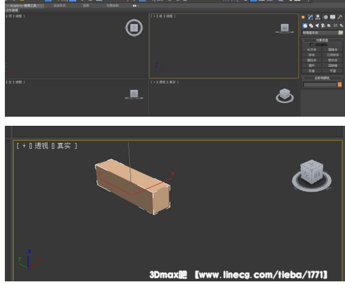345x285 pixels.
Task: Click the 圆柱体 cylinder button
Action: (312, 60)
